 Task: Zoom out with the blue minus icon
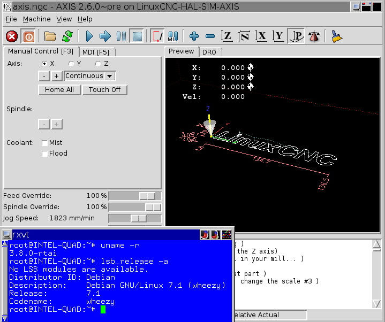210,36
